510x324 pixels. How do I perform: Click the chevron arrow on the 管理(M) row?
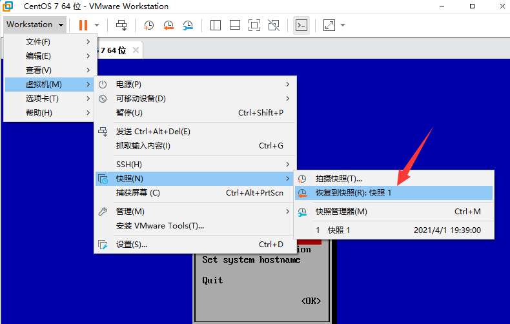click(x=287, y=212)
